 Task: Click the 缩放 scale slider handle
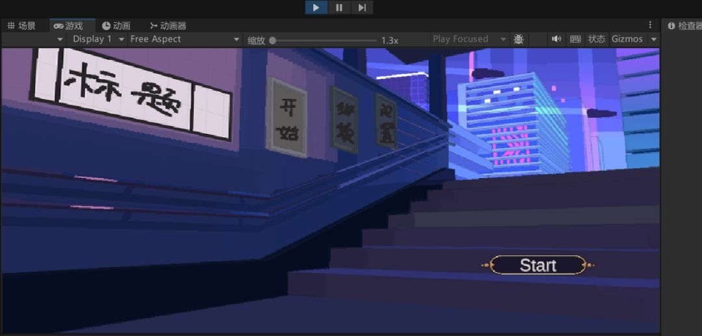pos(272,41)
